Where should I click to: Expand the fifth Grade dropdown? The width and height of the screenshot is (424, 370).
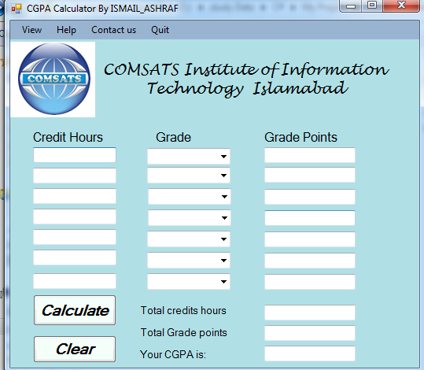point(223,239)
